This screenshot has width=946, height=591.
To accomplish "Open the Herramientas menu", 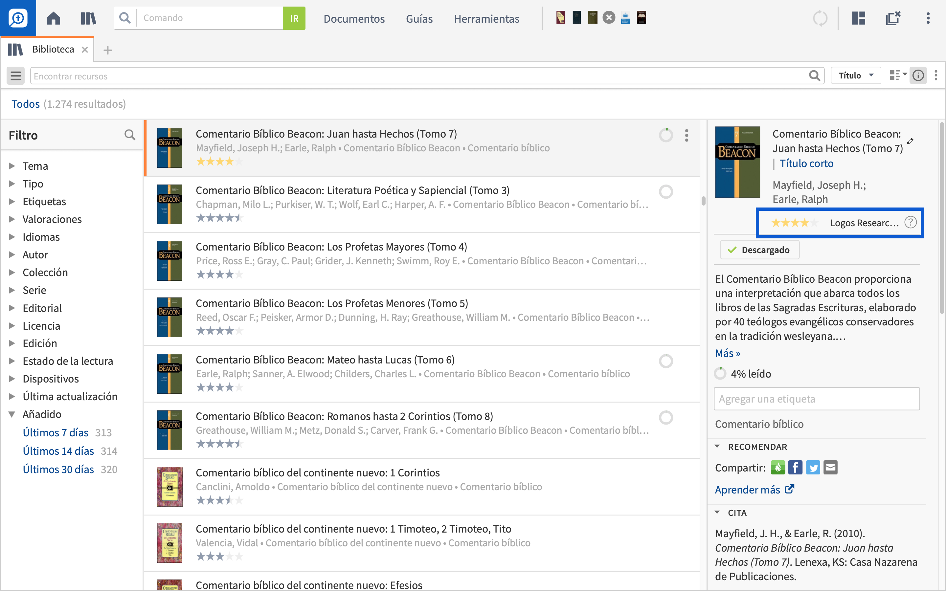I will pyautogui.click(x=487, y=18).
